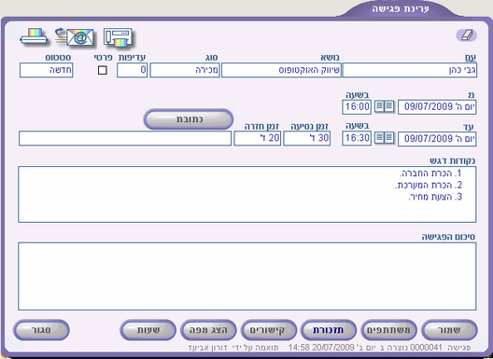The height and width of the screenshot is (359, 493).
Task: Click line 1. הכרת החברה in emphasis points
Action: pyautogui.click(x=430, y=173)
